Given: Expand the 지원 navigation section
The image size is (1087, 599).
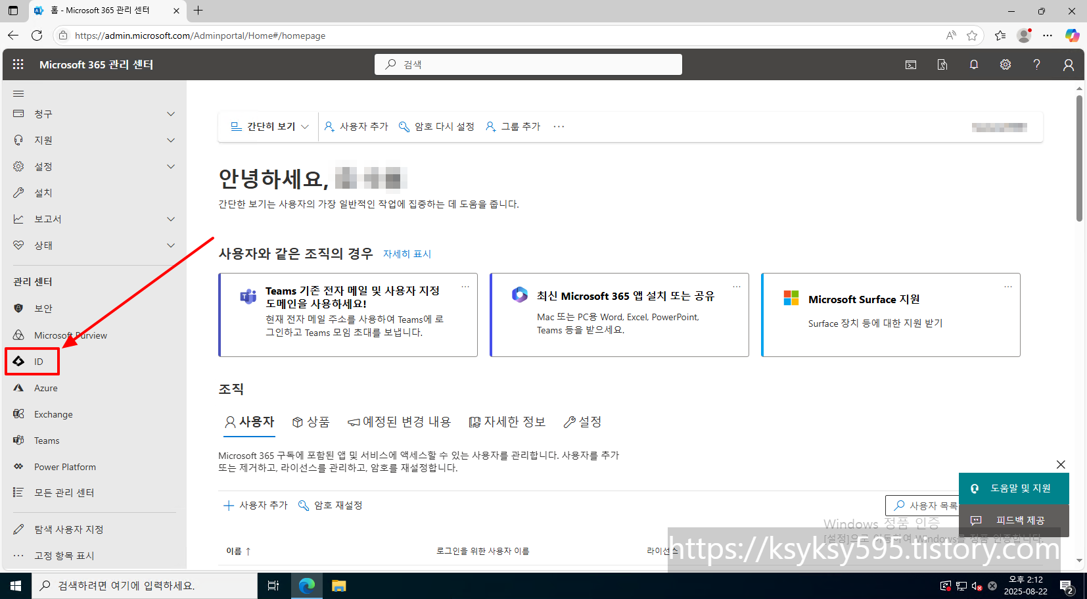Looking at the screenshot, I should (x=171, y=140).
